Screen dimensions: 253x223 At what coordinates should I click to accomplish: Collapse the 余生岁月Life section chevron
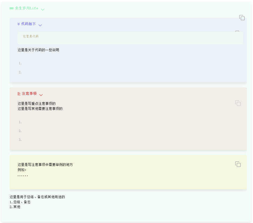[43, 10]
